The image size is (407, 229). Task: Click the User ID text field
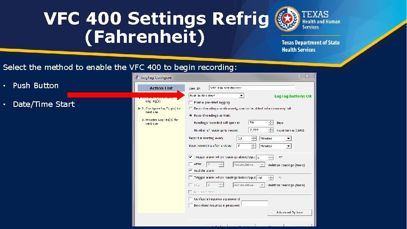(x=252, y=88)
